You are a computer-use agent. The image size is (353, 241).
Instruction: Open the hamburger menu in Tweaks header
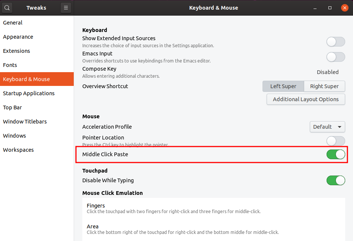click(x=66, y=8)
